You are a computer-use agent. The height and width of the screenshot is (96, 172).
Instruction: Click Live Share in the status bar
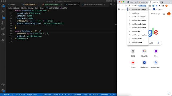pyautogui.click(x=32, y=95)
